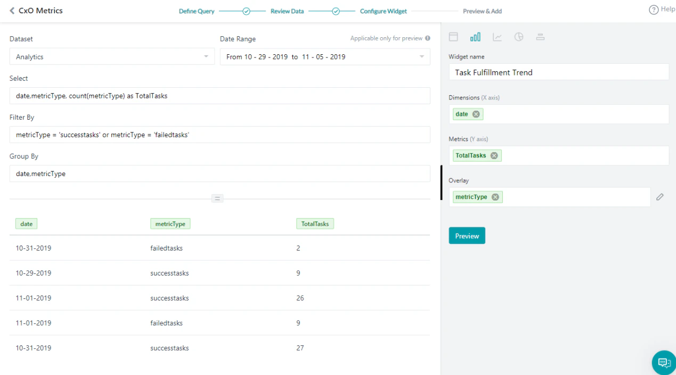
Task: Click the back arrow beside CxO Metrics
Action: pyautogui.click(x=12, y=11)
